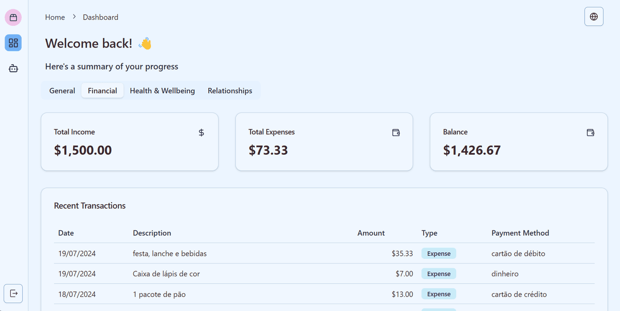This screenshot has width=620, height=311.
Task: Click the breadcrumb chevron separator
Action: point(74,17)
